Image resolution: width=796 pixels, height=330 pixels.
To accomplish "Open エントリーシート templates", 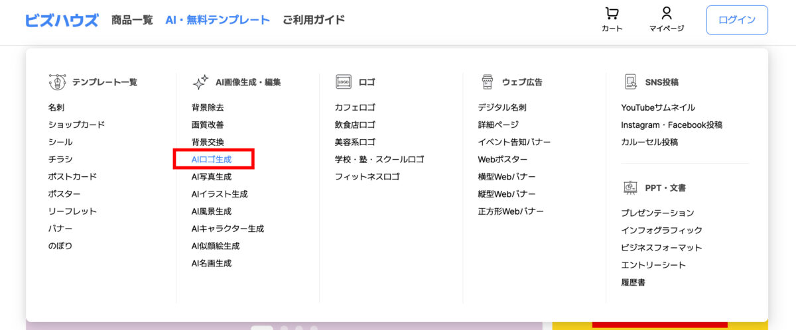I will tap(653, 265).
